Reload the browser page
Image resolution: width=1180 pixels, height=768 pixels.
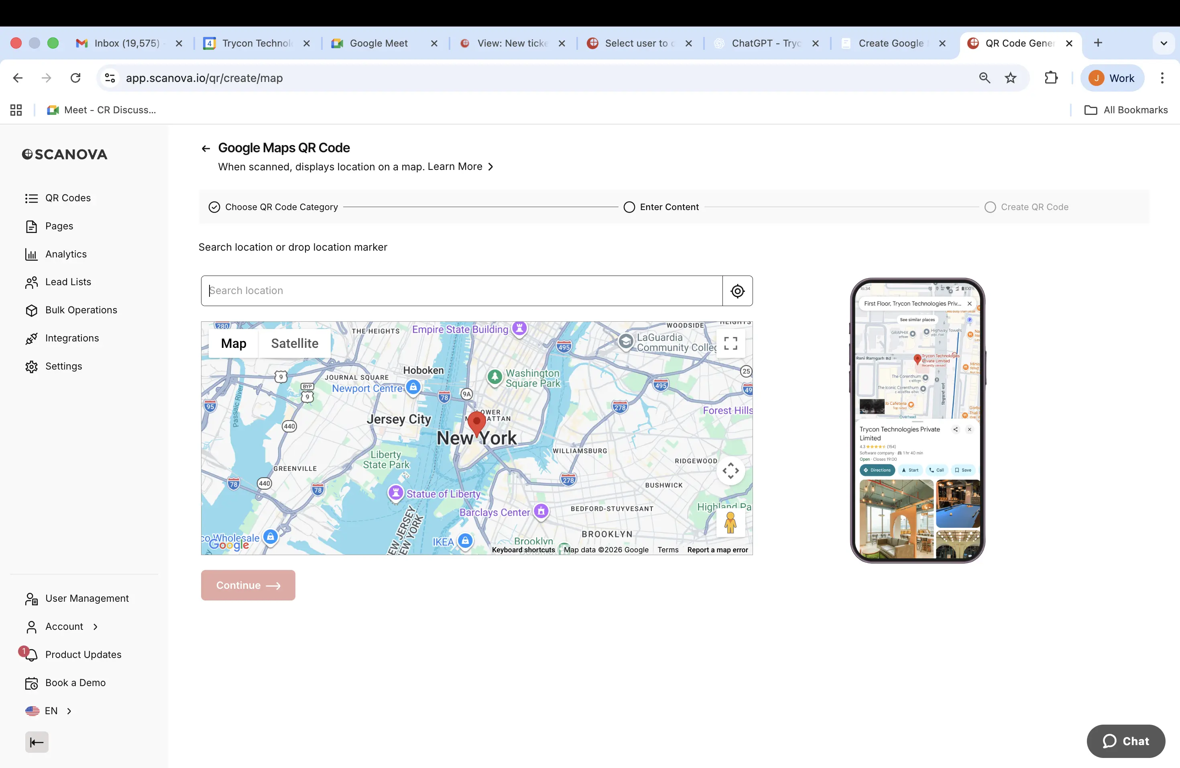(75, 78)
